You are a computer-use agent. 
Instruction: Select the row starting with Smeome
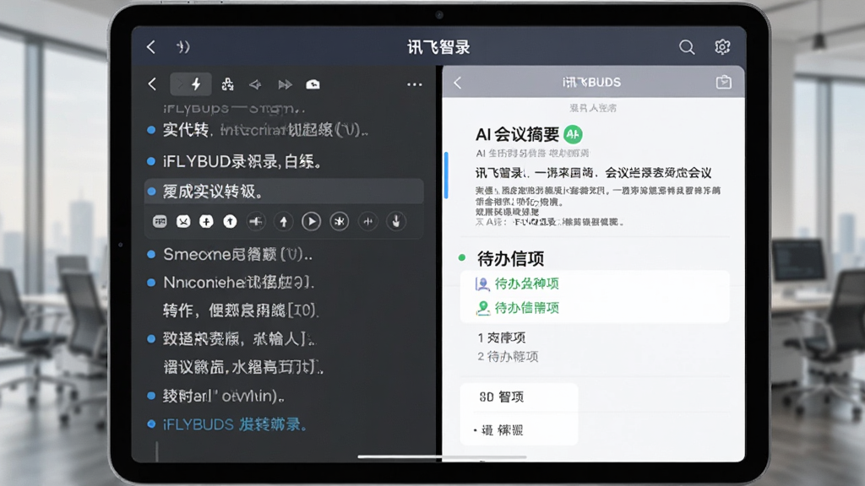click(237, 255)
